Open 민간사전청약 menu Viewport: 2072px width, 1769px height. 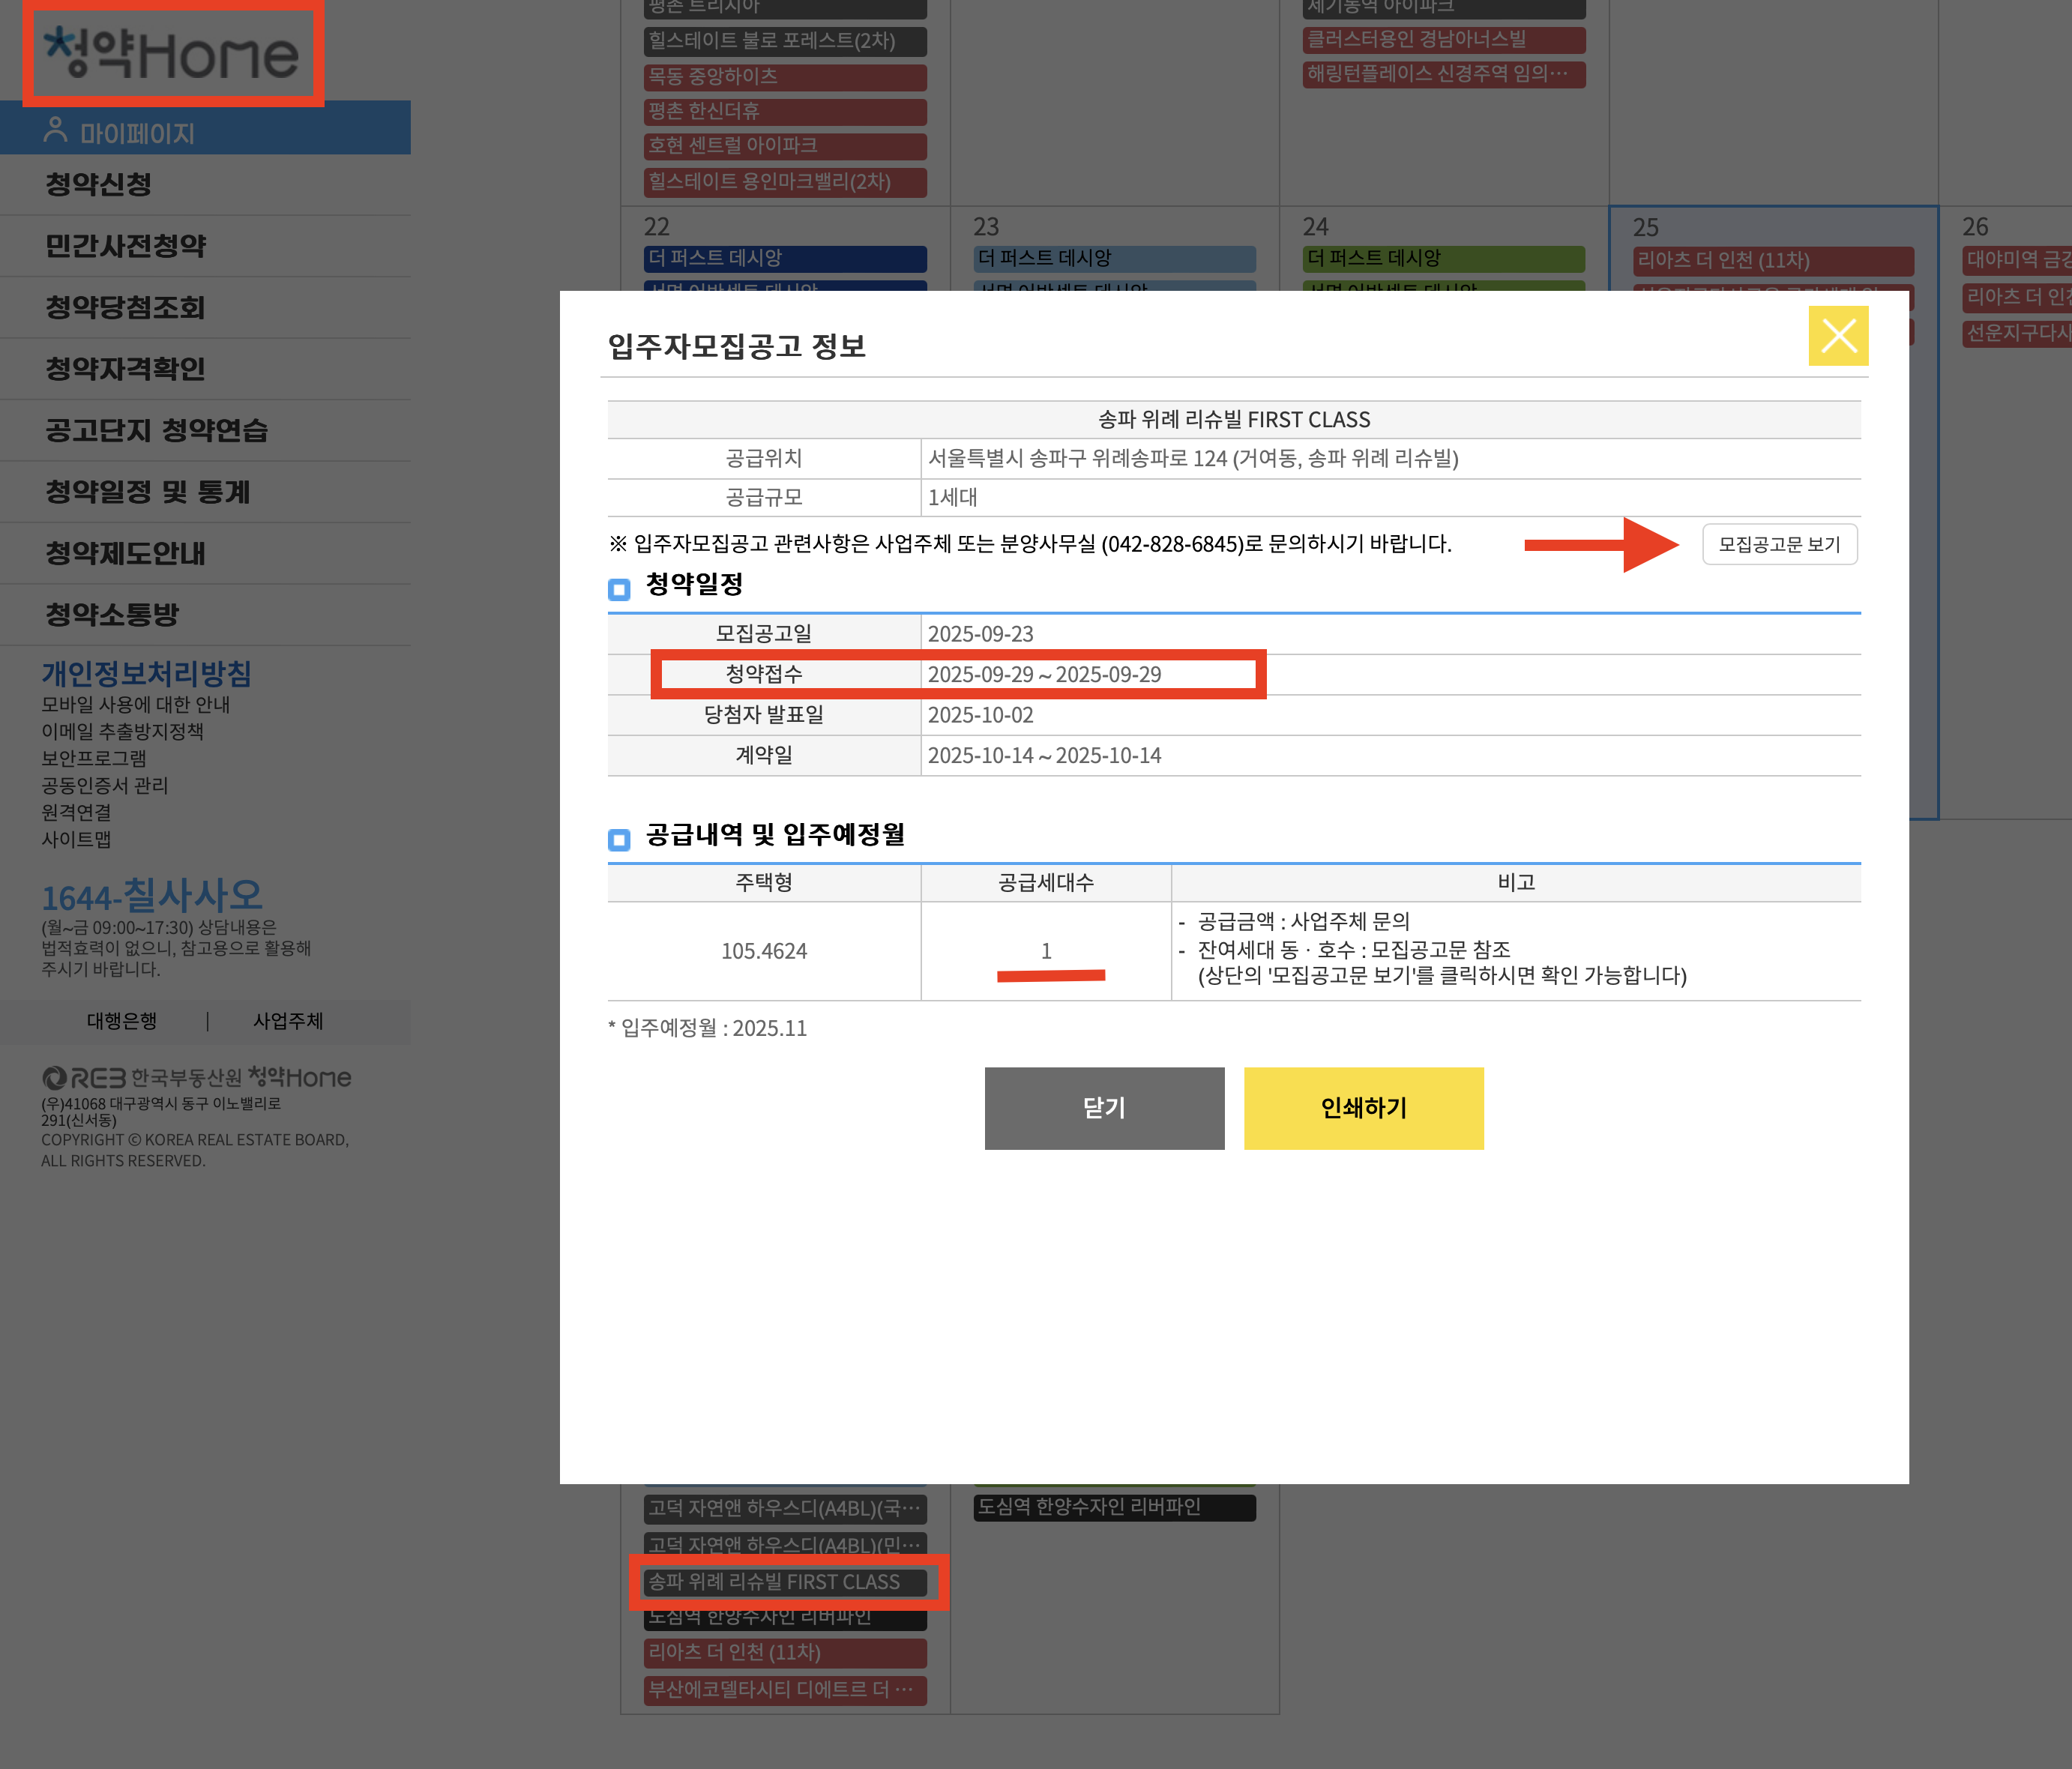point(125,246)
